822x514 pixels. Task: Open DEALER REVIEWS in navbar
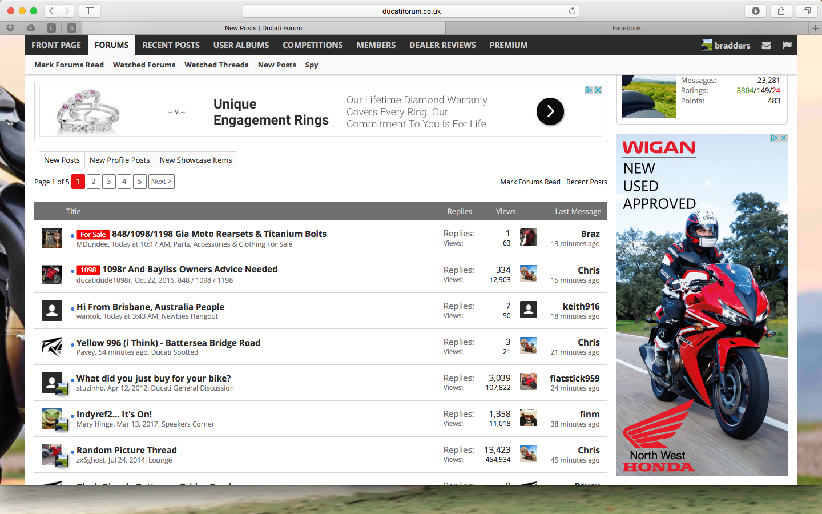pyautogui.click(x=442, y=45)
